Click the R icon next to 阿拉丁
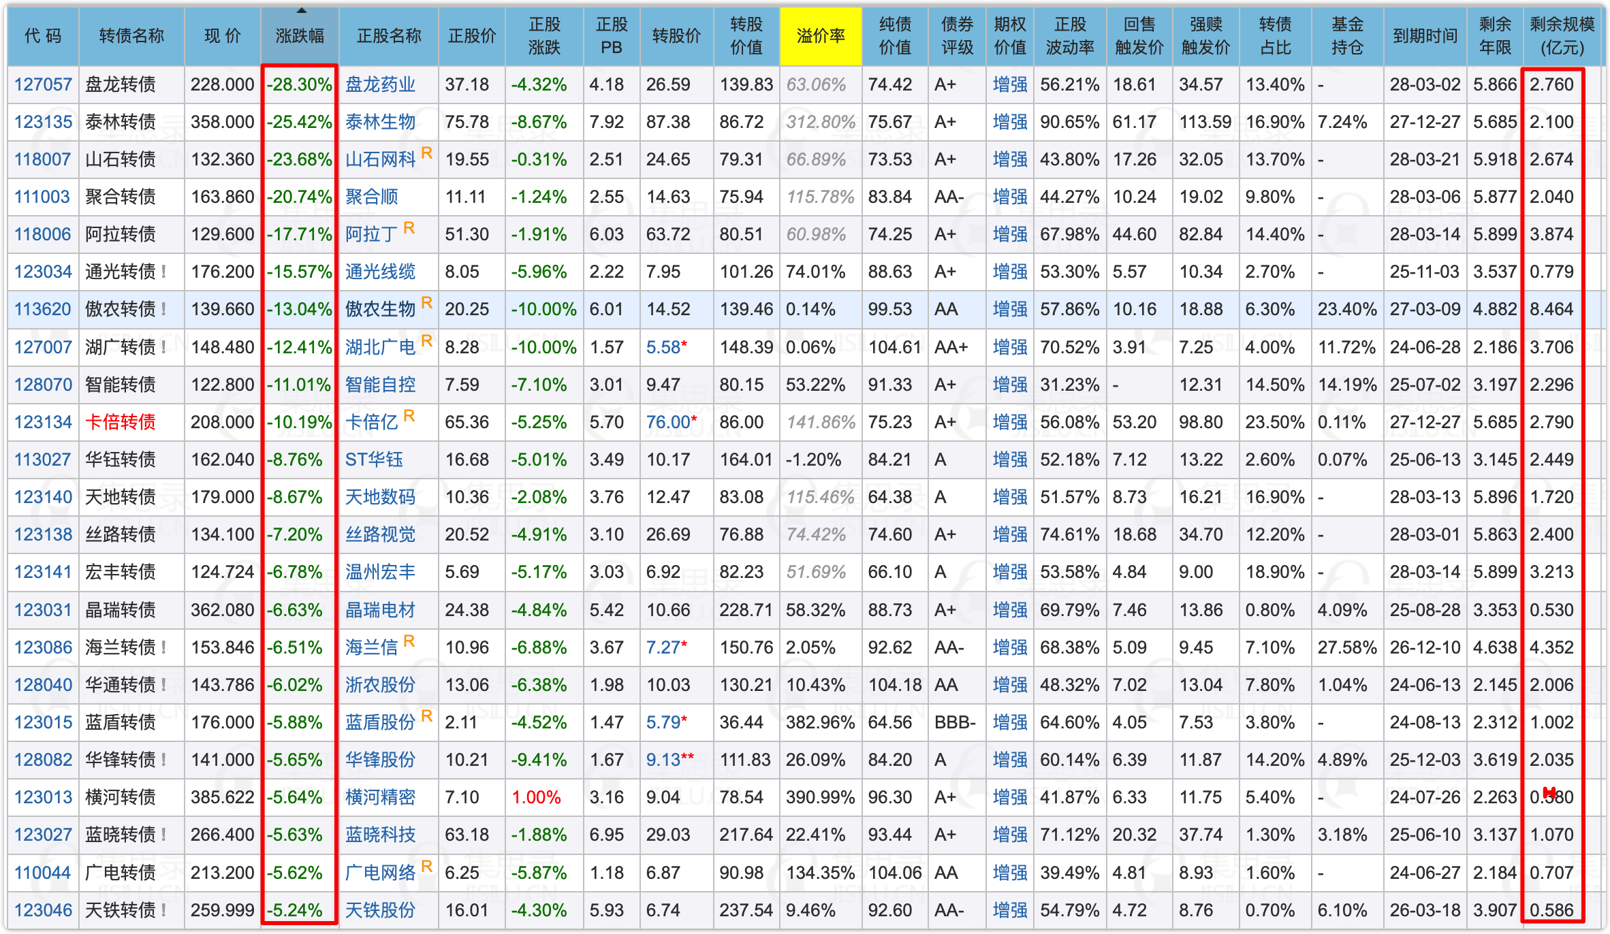 (409, 227)
